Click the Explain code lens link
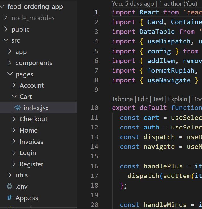Viewport: 202px width, 209px height. [178, 99]
